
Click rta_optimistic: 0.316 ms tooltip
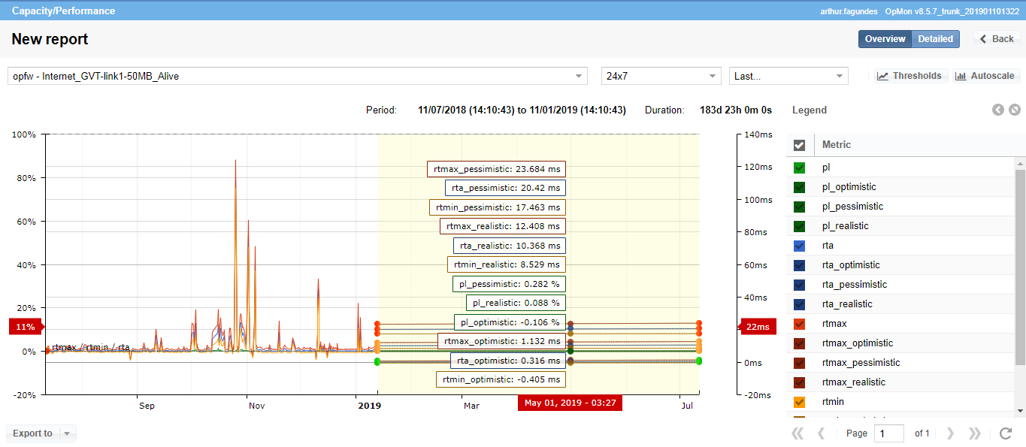(x=508, y=361)
